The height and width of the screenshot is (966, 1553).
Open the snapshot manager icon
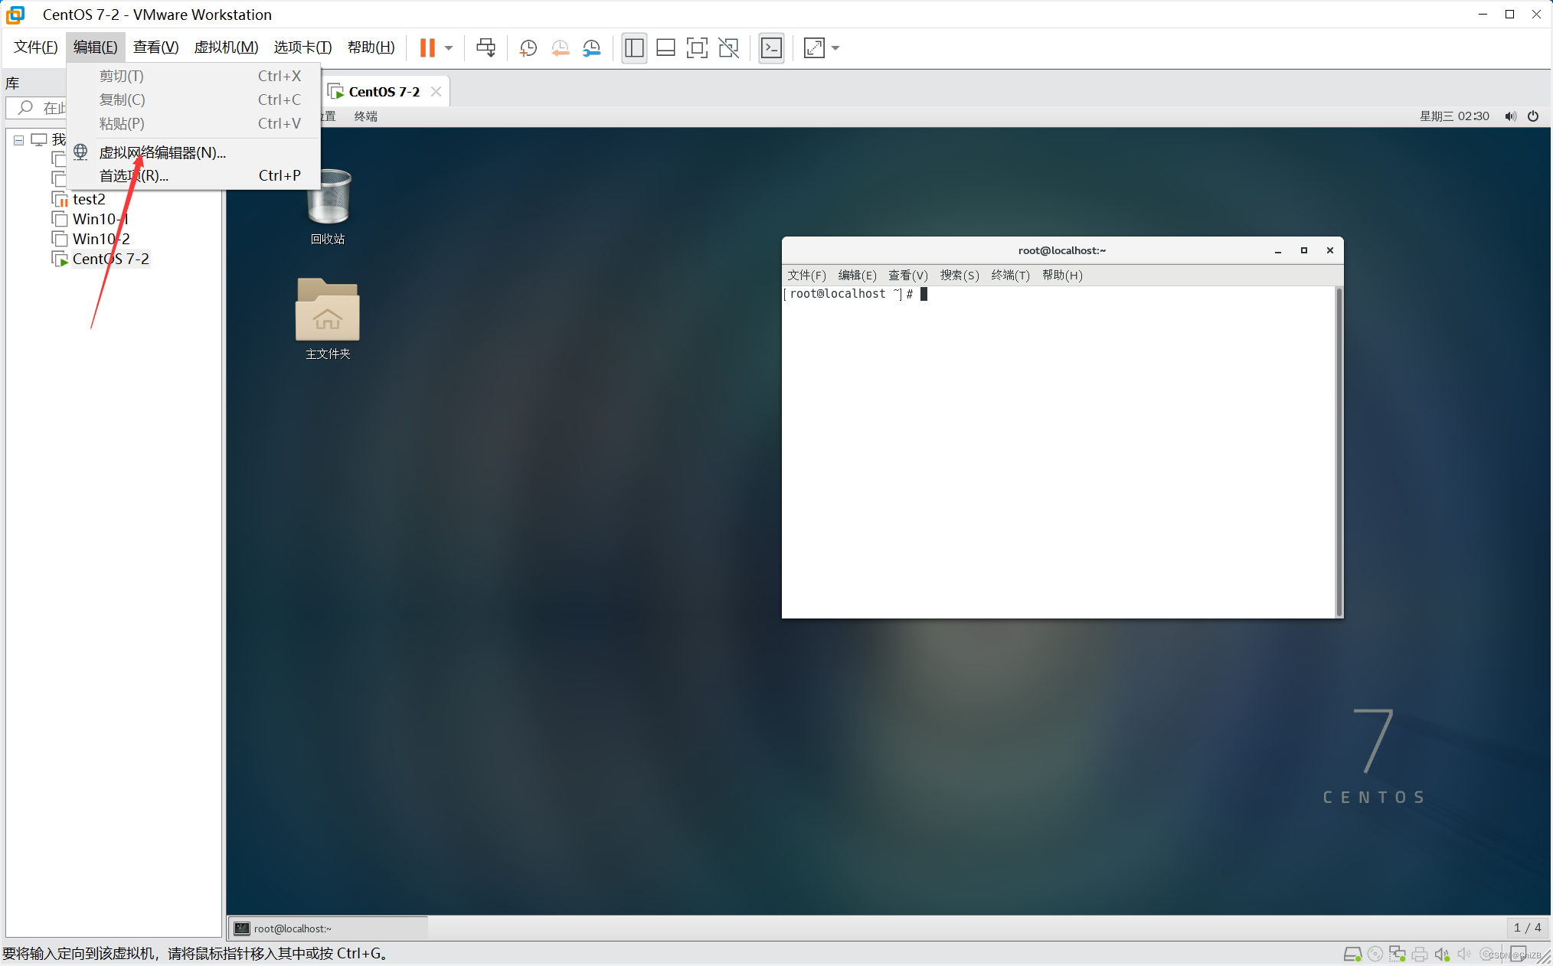(x=592, y=48)
